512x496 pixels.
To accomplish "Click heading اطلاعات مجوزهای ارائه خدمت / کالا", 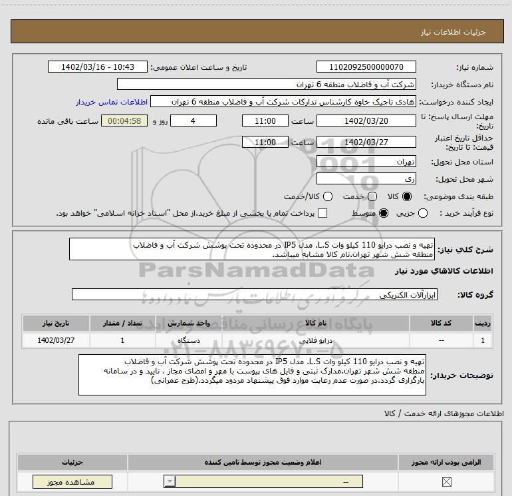I will point(444,413).
